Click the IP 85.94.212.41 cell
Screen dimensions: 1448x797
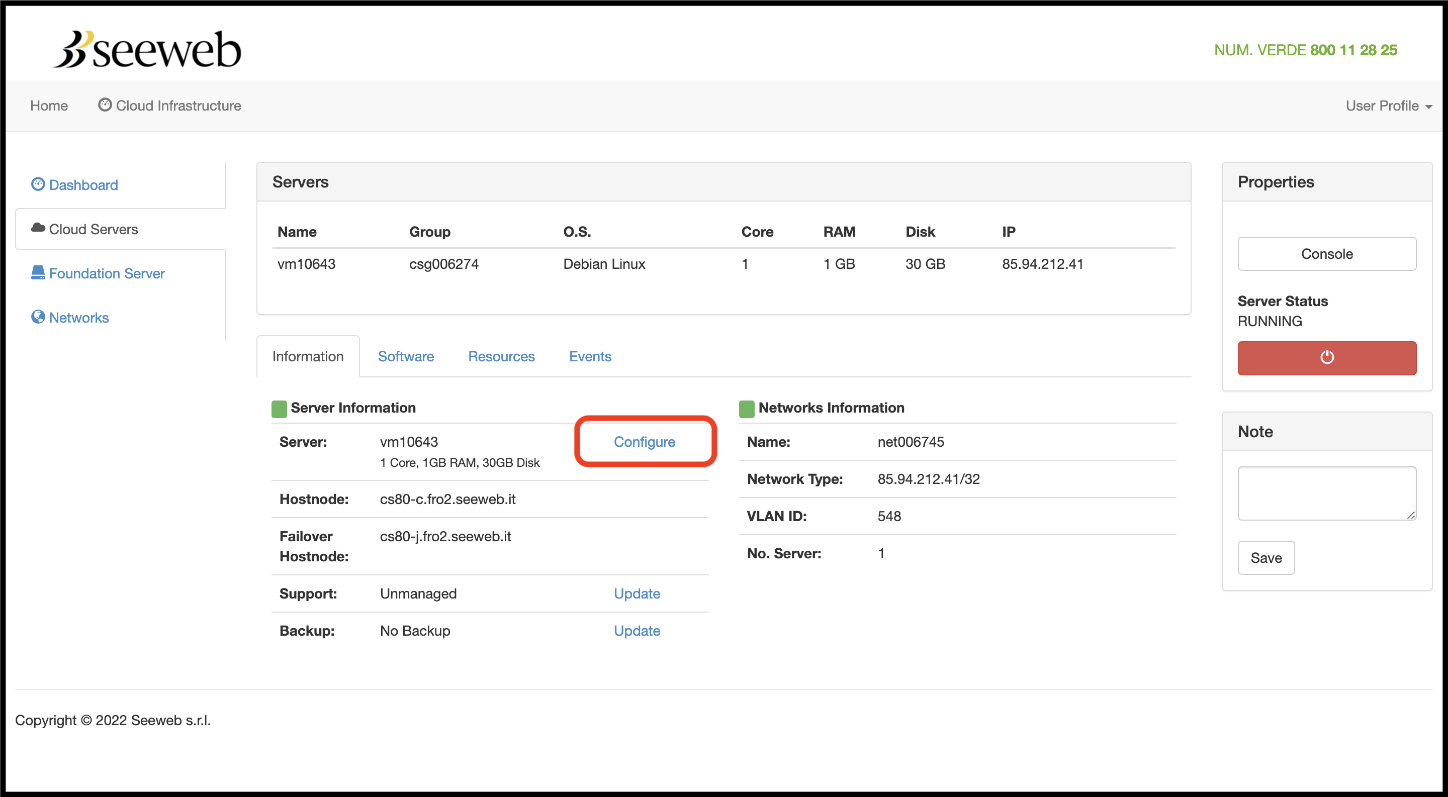pyautogui.click(x=1043, y=264)
